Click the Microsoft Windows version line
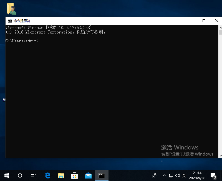Viewport: 222px width, 181px height. (49, 27)
